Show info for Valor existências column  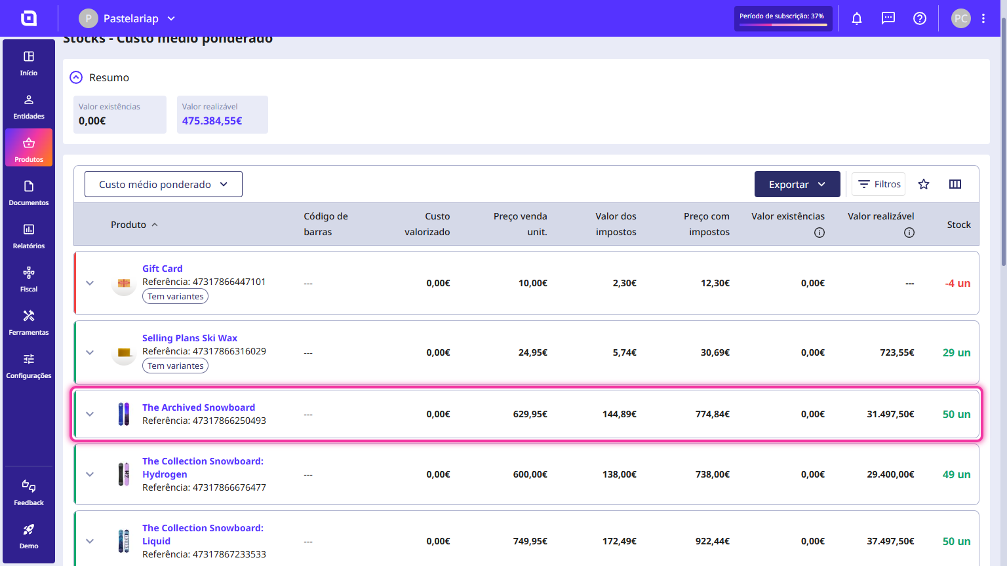pos(819,233)
